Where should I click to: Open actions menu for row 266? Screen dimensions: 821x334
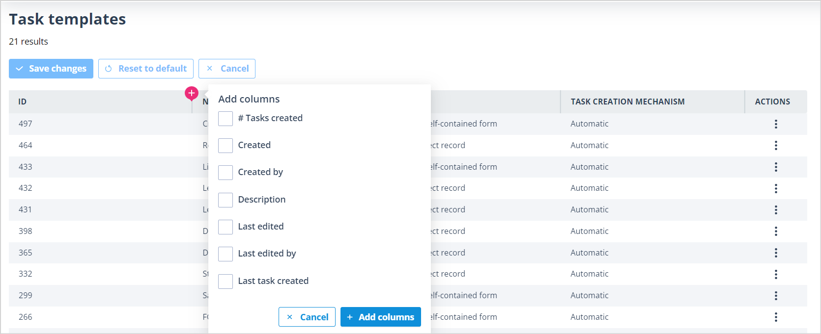[x=776, y=317]
